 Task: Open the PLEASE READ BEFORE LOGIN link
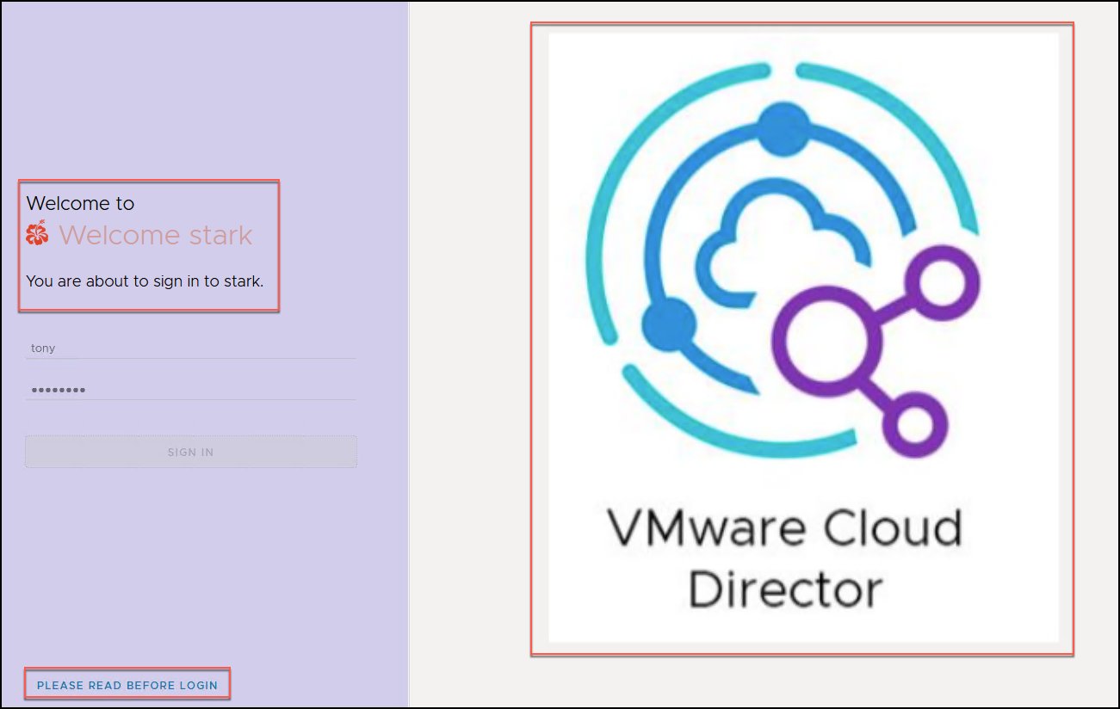[x=127, y=685]
